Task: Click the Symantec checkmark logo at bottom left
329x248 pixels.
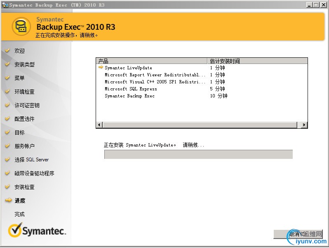Action: 37,230
